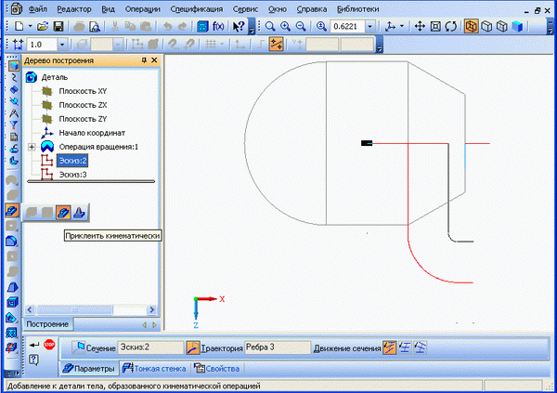557x393 pixels.
Task: Toggle first section movement mode button
Action: (x=391, y=347)
